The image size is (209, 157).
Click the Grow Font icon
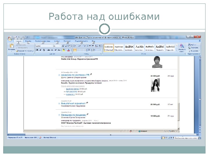[63, 46]
